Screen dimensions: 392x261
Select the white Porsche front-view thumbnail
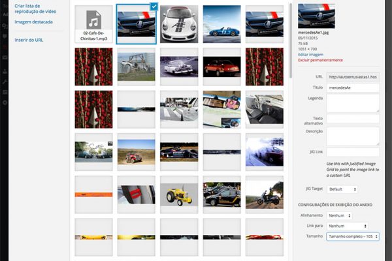pyautogui.click(x=179, y=23)
